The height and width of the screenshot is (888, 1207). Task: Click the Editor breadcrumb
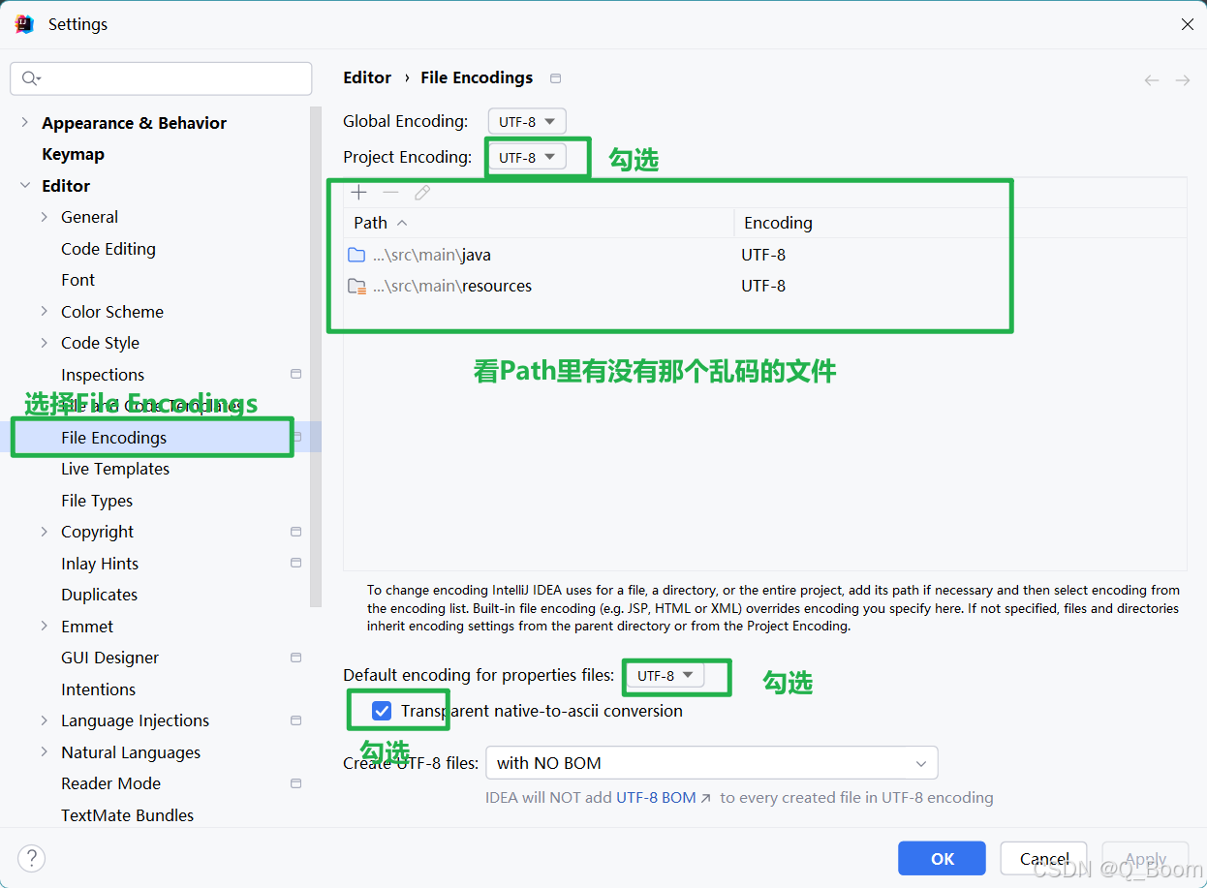(x=367, y=77)
